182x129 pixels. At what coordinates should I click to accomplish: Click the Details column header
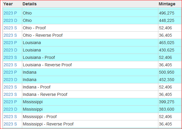(30, 4)
